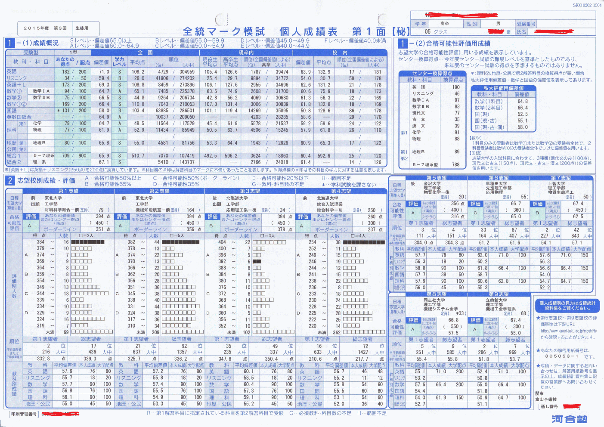The width and height of the screenshot is (604, 427).
Task: Select answer sheet number 305053-1
Action: point(561,356)
